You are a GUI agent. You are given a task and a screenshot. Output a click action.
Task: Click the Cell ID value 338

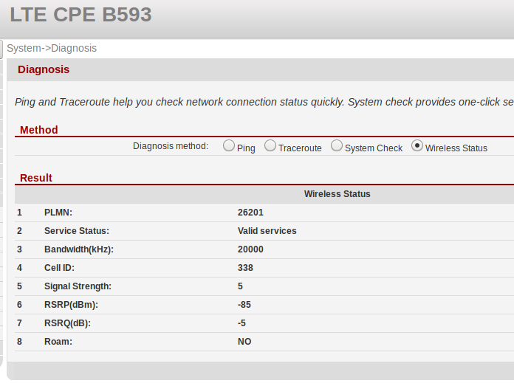point(245,268)
